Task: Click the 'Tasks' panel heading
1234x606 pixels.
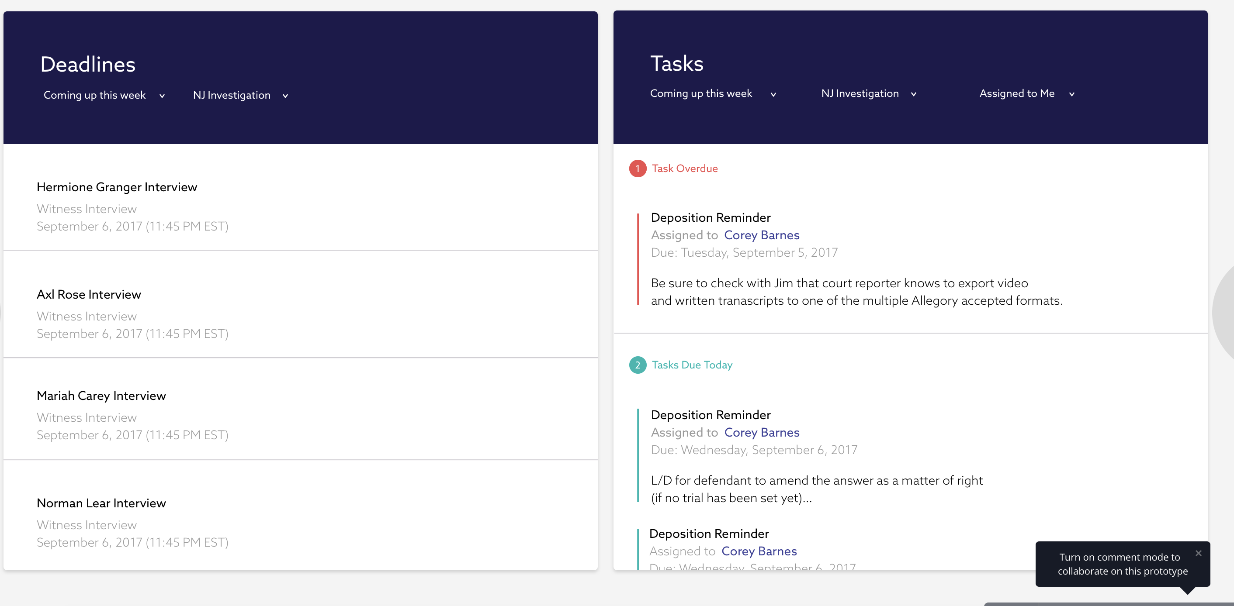Action: click(x=676, y=64)
